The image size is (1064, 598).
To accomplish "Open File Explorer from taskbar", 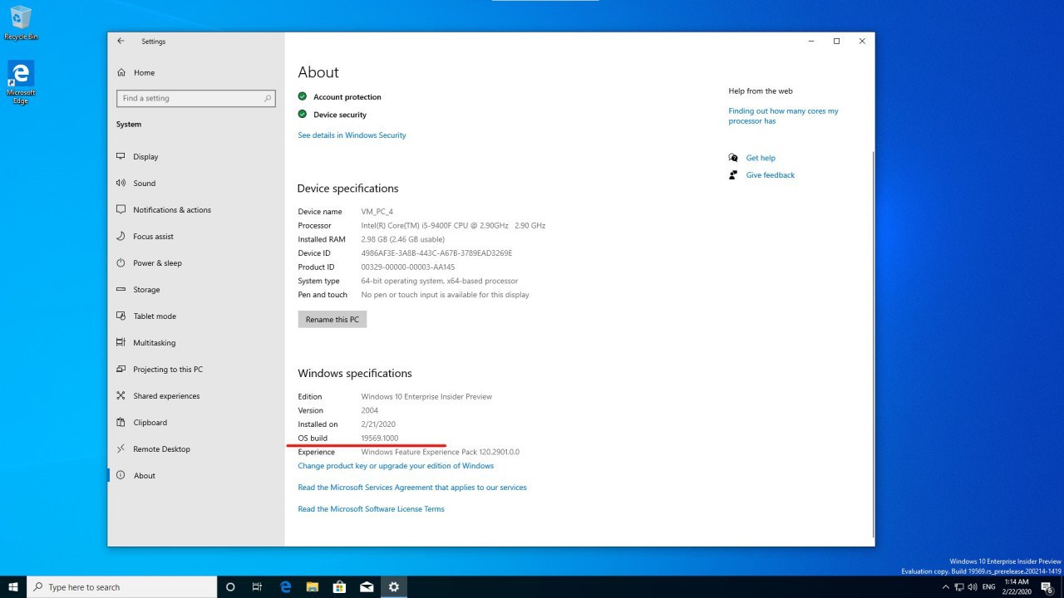I will [x=313, y=587].
